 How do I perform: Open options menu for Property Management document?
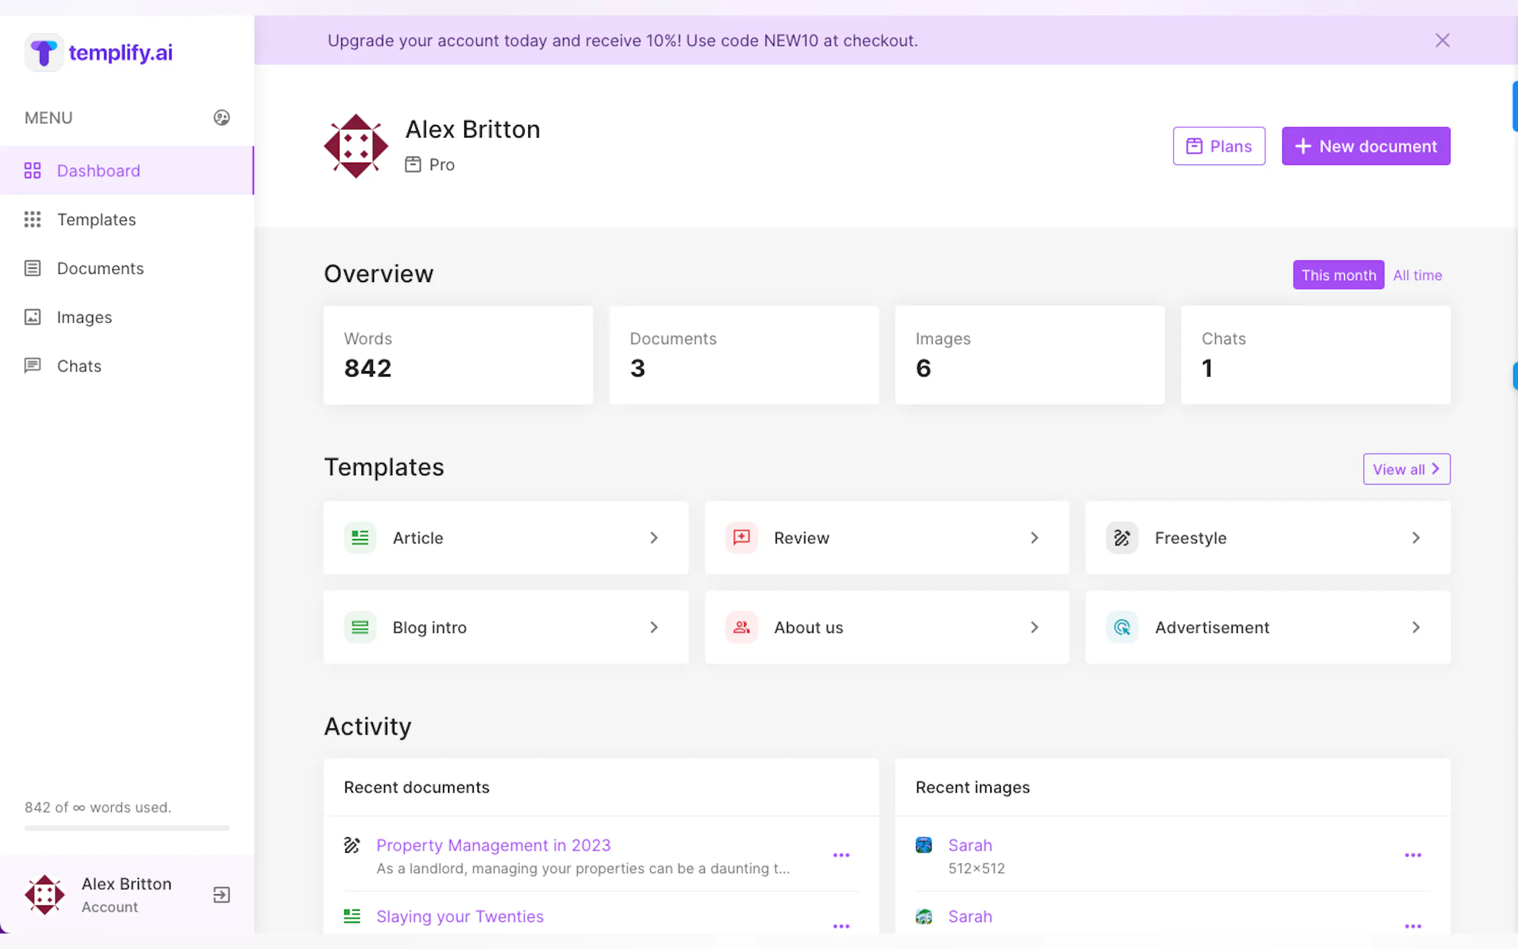(841, 856)
